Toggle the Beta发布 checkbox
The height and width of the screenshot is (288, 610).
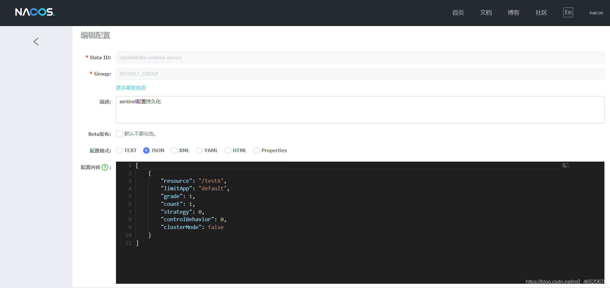click(x=119, y=134)
